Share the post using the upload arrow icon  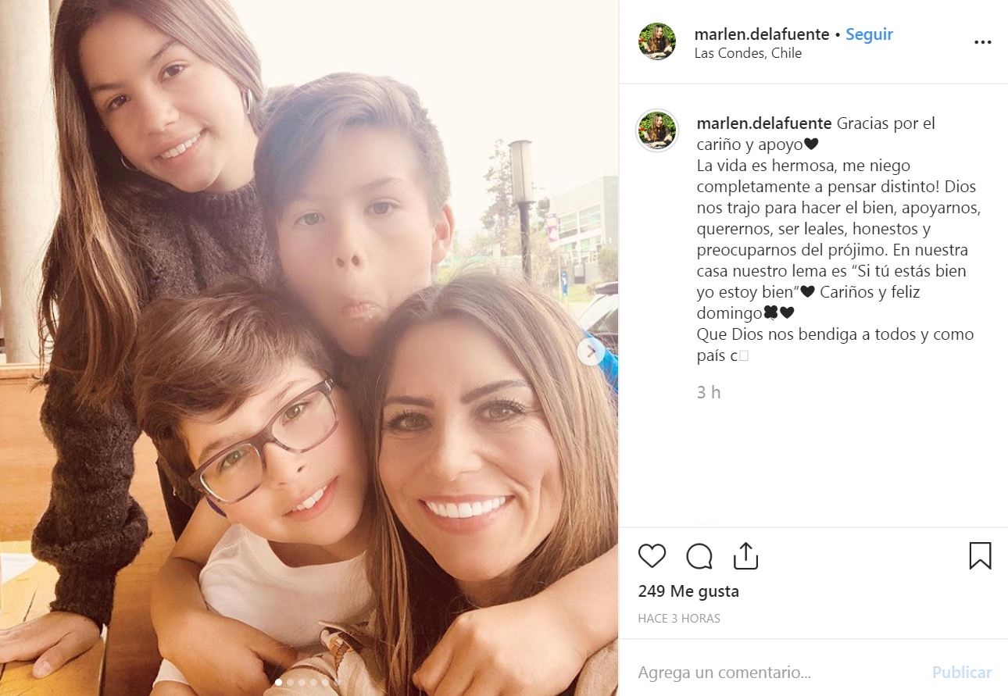point(746,555)
